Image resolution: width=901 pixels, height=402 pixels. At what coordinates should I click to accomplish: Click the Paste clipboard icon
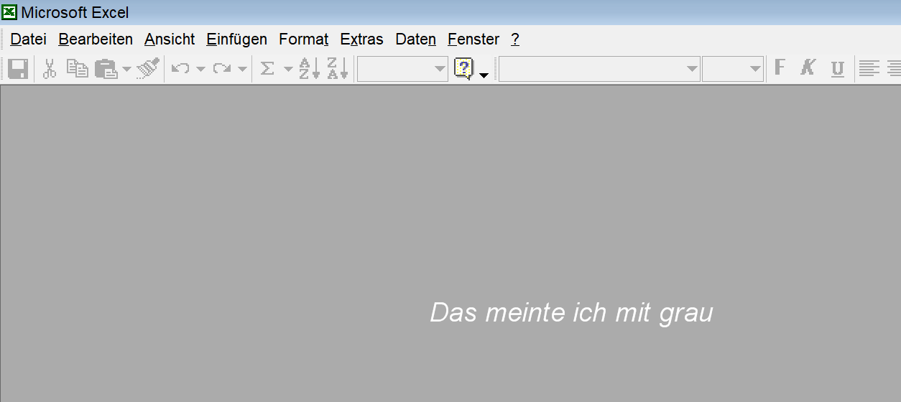[x=106, y=69]
